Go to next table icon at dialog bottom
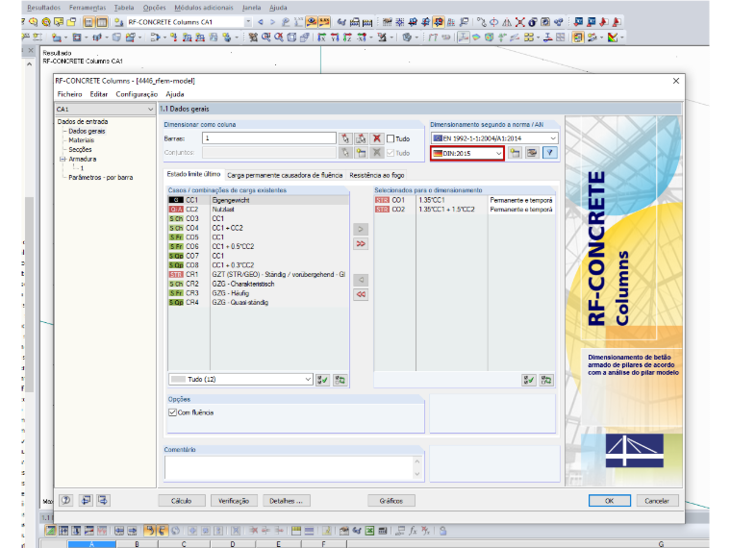 coord(103,501)
